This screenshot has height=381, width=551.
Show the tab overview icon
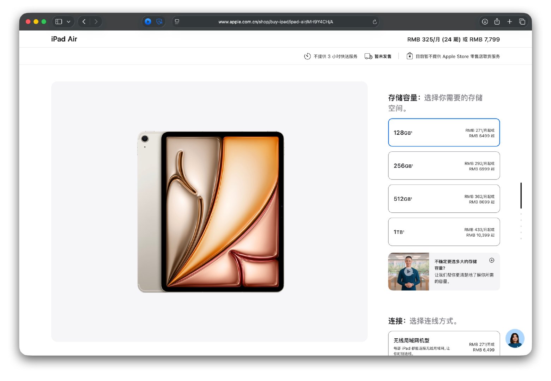point(522,22)
